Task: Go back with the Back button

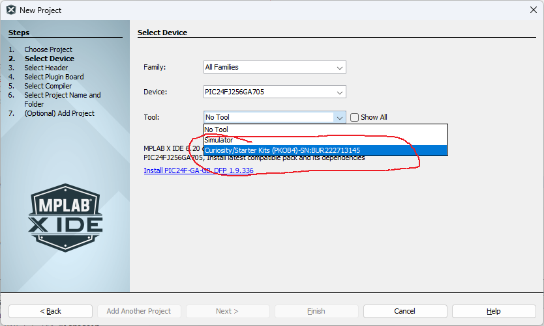Action: (50, 311)
